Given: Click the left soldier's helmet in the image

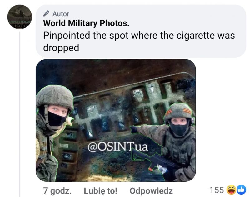Looking at the screenshot, I should (x=55, y=97).
